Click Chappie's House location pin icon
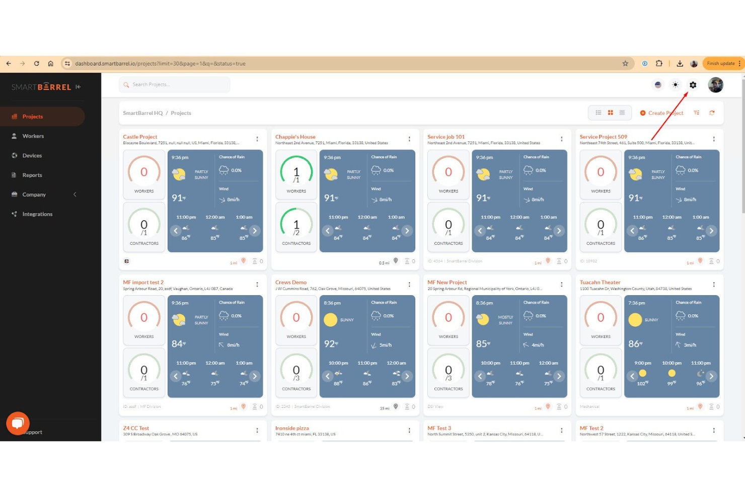The image size is (745, 497). coord(396,261)
